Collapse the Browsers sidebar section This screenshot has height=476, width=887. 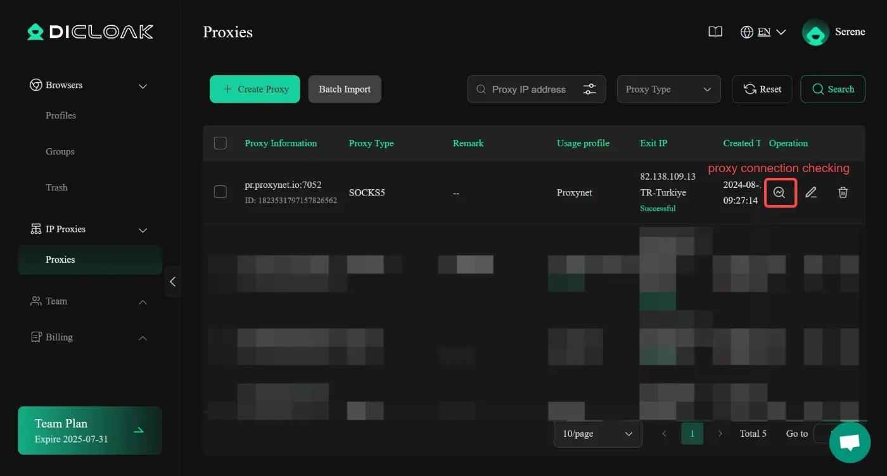pyautogui.click(x=143, y=86)
